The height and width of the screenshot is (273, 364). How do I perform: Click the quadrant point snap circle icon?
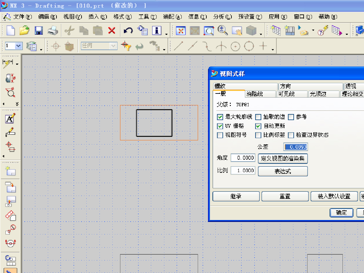point(249,46)
